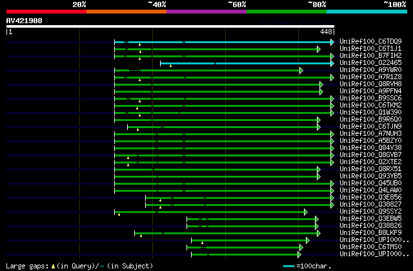413x271 pixels.
Task: Select the UniRef100_C6TKM2 label
Action: point(370,106)
